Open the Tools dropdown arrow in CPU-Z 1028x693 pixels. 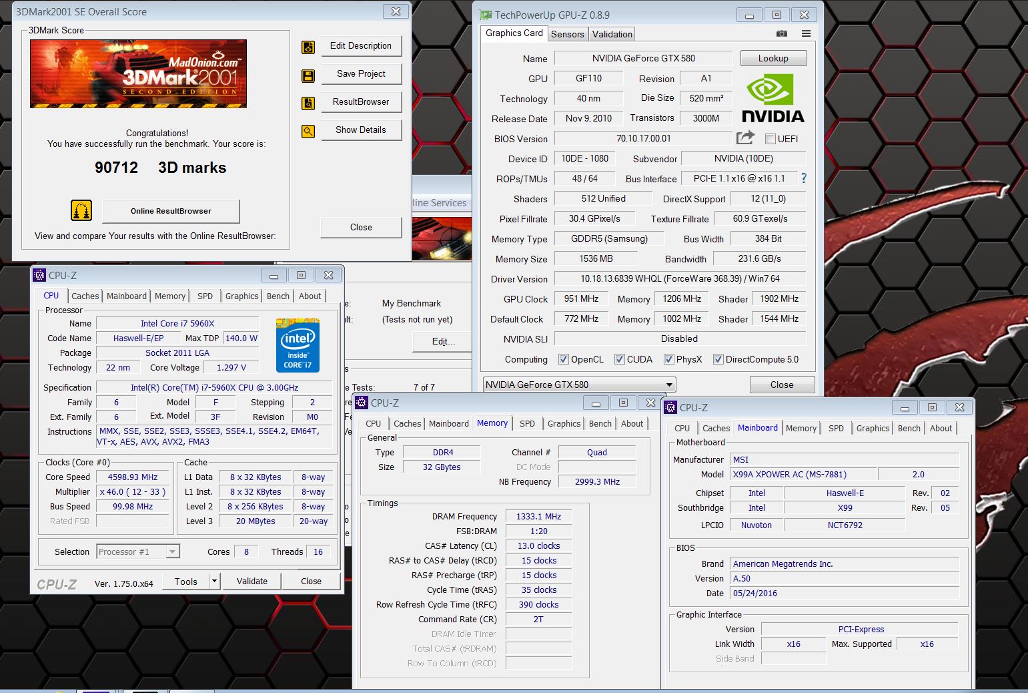click(214, 582)
